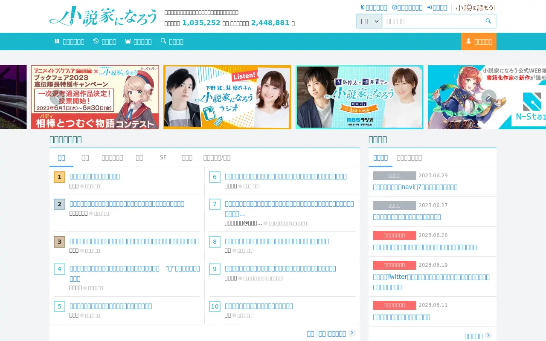Image resolution: width=546 pixels, height=341 pixels.
Task: Open the 小説家になろうラジオ Listen! banner
Action: point(227,97)
